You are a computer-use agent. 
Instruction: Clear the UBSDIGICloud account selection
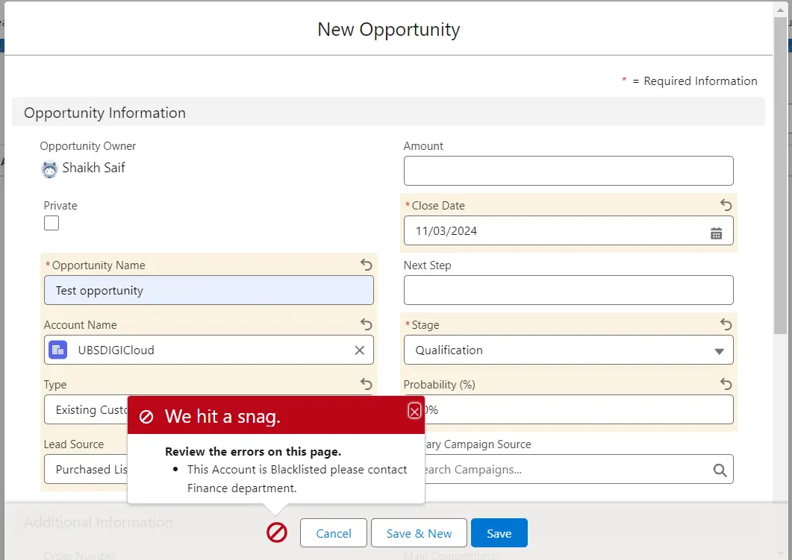pyautogui.click(x=359, y=350)
